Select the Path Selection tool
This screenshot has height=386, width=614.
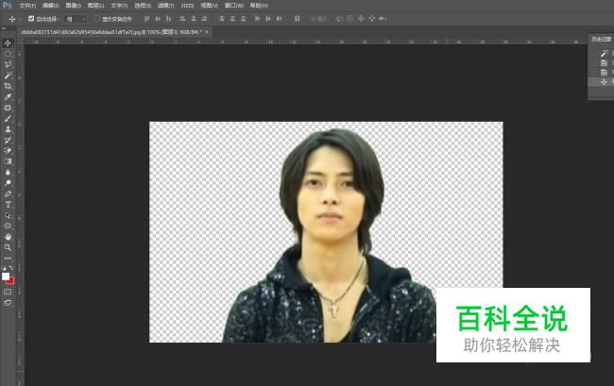coord(8,215)
